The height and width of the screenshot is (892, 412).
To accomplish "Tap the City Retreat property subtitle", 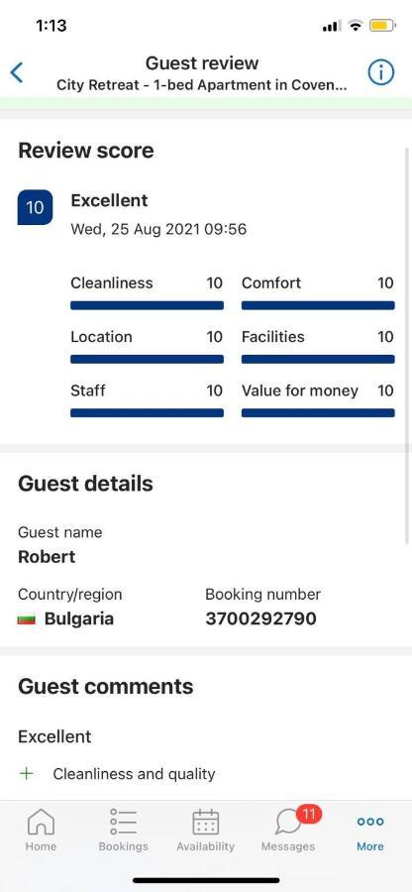I will click(202, 85).
